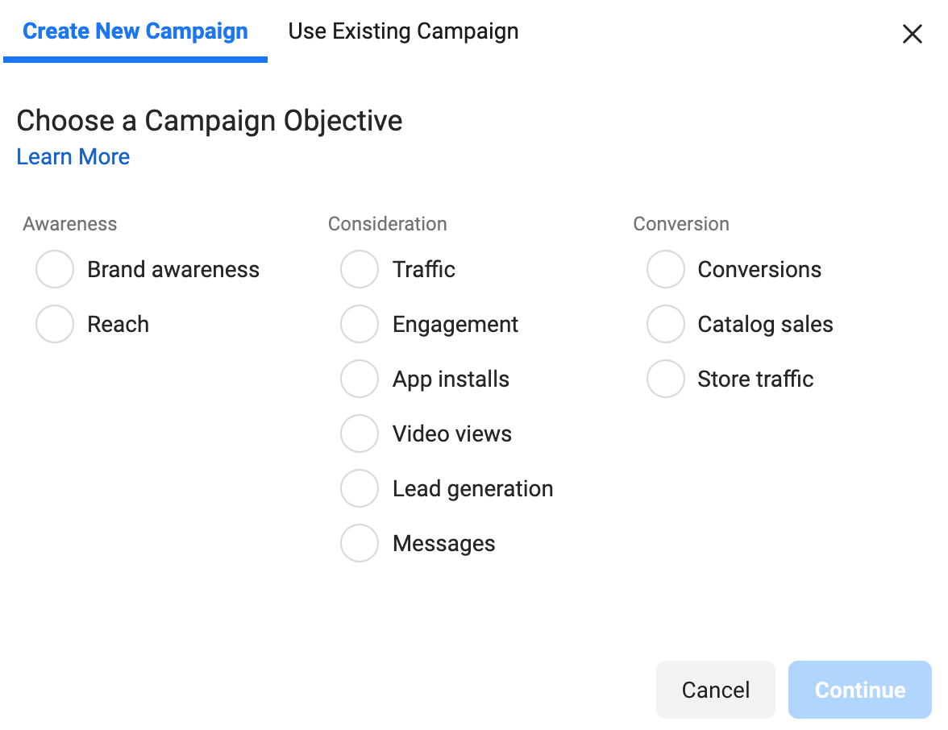Open the Create New Campaign tab
Screen dimensions: 948x730
(135, 31)
